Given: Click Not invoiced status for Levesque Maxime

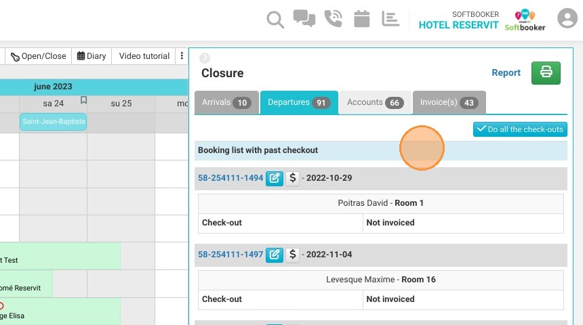Looking at the screenshot, I should click(x=463, y=299).
